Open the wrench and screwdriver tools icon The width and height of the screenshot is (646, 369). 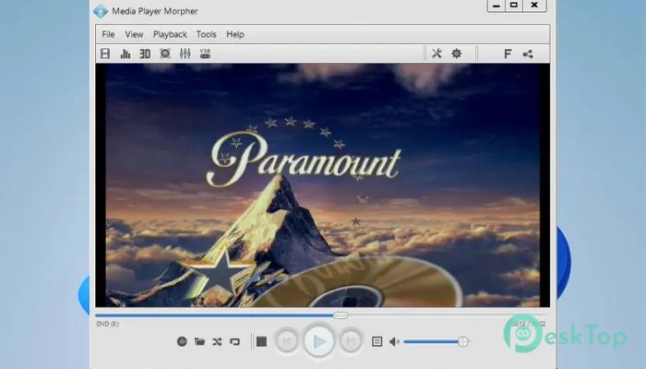(437, 54)
